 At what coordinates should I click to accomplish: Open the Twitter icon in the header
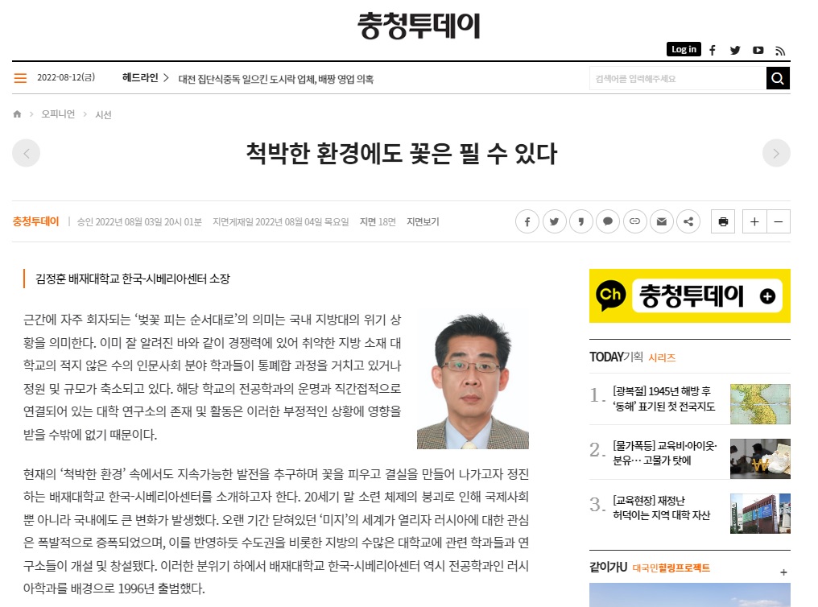[x=735, y=50]
